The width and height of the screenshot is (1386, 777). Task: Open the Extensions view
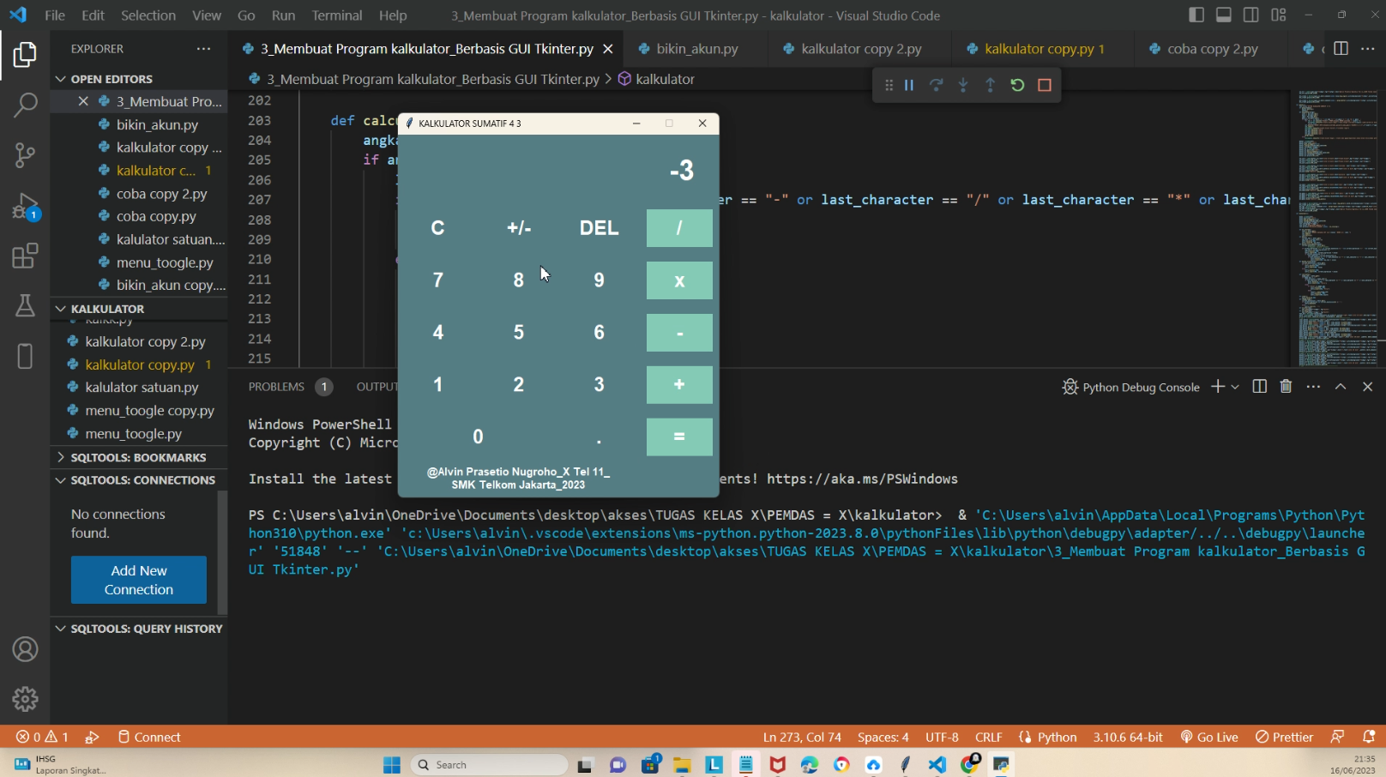25,256
